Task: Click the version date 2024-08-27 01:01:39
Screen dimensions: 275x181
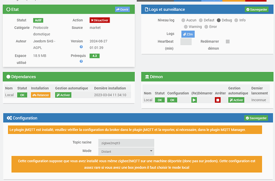Action: coord(98,44)
